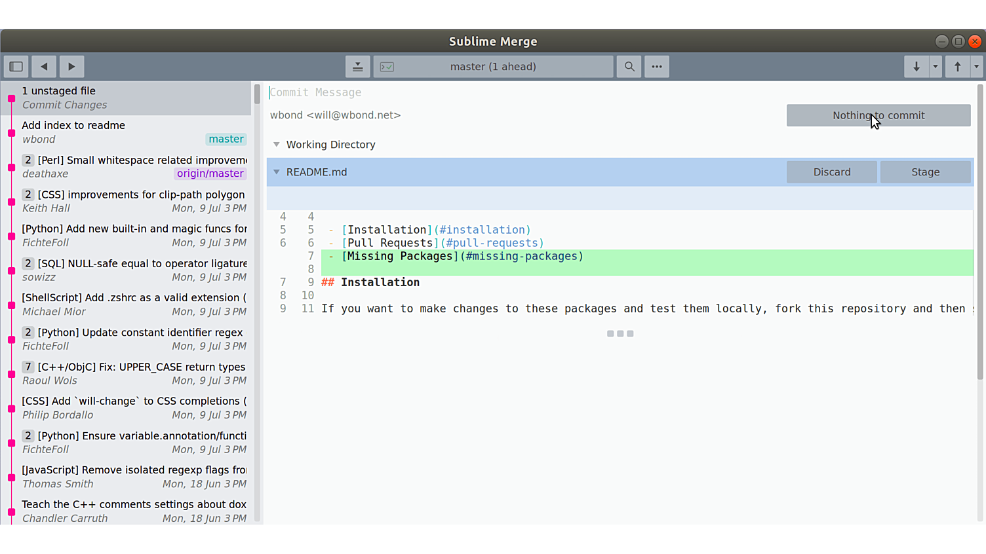Discard the README.md changes
The height and width of the screenshot is (554, 986).
point(831,172)
